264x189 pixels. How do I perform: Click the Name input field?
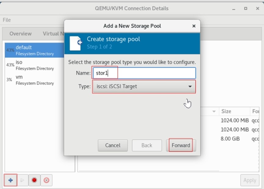[144, 73]
